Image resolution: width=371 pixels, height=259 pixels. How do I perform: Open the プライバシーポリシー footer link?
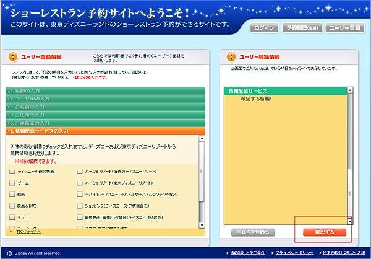[294, 253]
